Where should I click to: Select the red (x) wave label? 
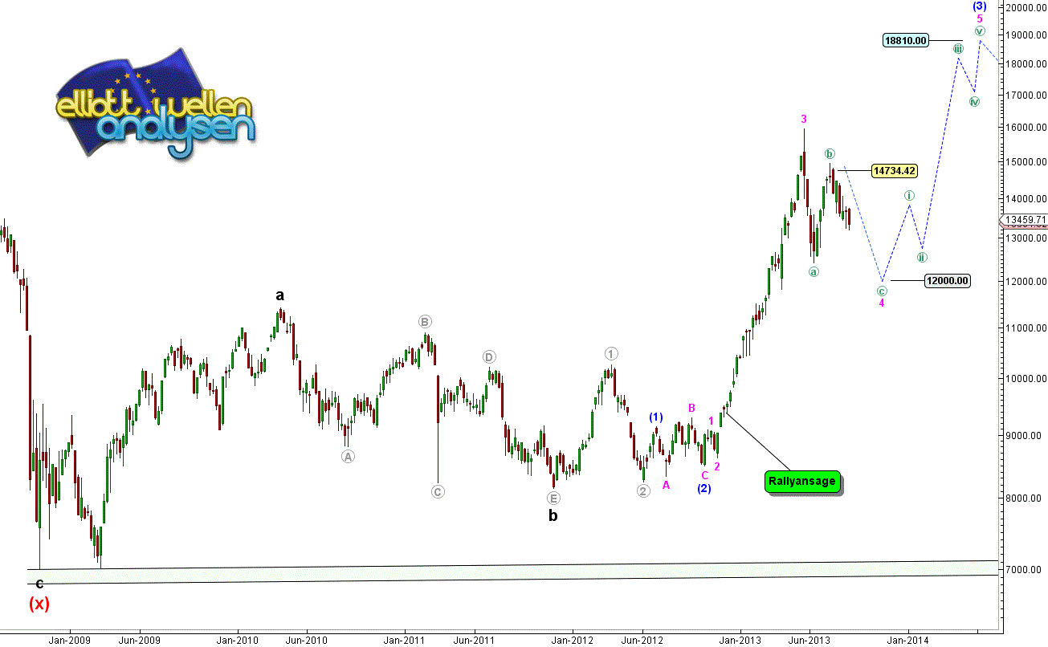click(x=39, y=604)
